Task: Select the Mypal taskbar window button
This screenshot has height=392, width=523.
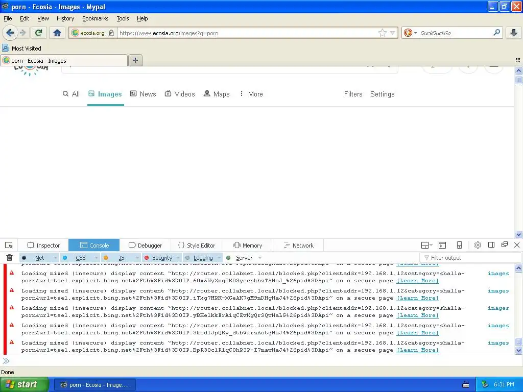Action: (94, 385)
